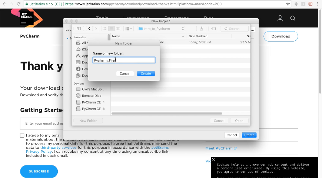This screenshot has height=178, width=322.
Task: Switch file dialog to column view
Action: 118,29
